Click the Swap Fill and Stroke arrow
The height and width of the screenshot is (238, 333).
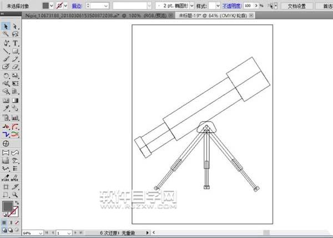tap(17, 203)
